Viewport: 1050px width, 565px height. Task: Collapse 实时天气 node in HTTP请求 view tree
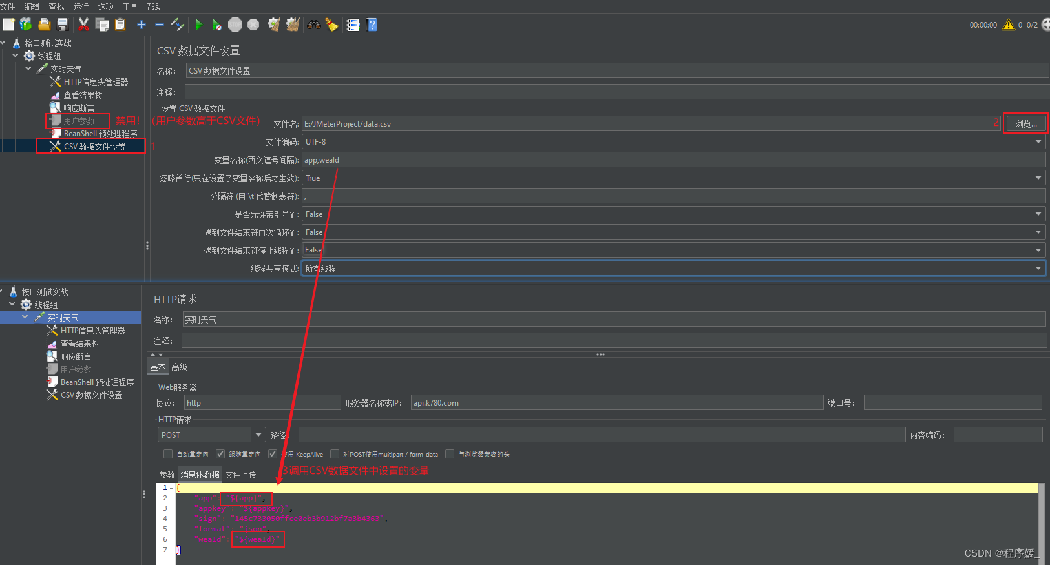(25, 317)
